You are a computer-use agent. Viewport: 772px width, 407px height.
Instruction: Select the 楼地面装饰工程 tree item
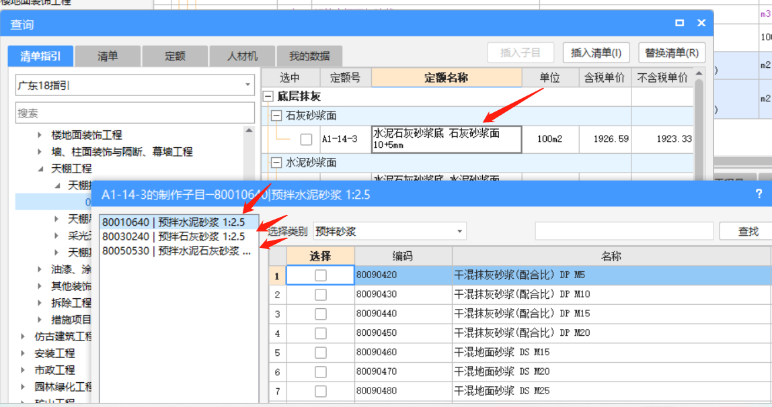click(86, 135)
